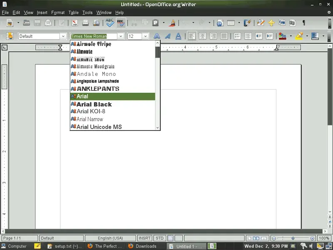The image size is (333, 250).
Task: Click the Increase Indent icon
Action: (x=269, y=36)
